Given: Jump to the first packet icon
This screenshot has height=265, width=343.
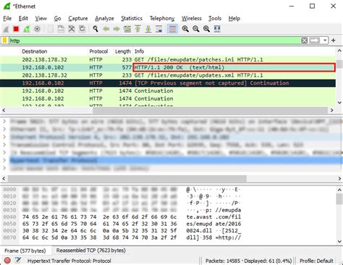Looking at the screenshot, I should (137, 29).
